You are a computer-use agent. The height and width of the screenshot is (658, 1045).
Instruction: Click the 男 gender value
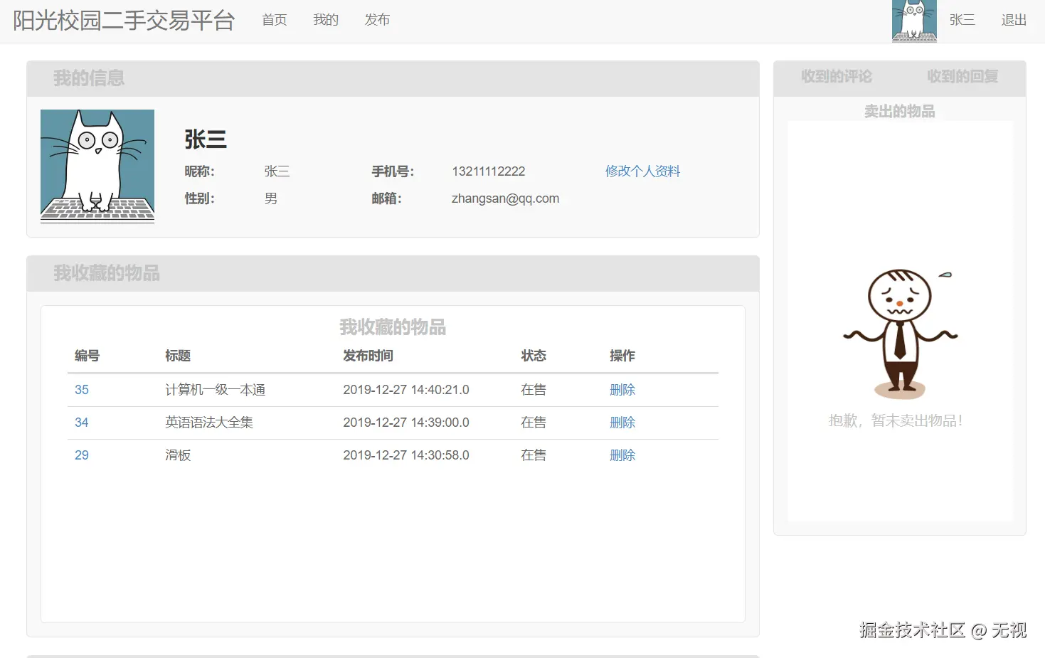271,198
